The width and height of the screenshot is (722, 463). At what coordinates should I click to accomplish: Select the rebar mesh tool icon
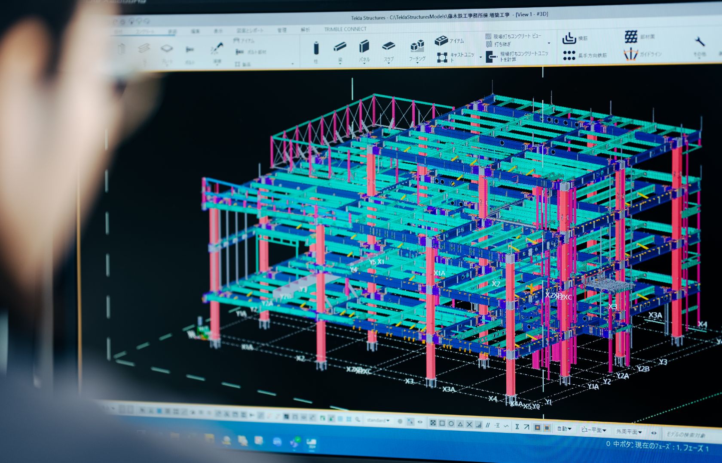click(630, 37)
